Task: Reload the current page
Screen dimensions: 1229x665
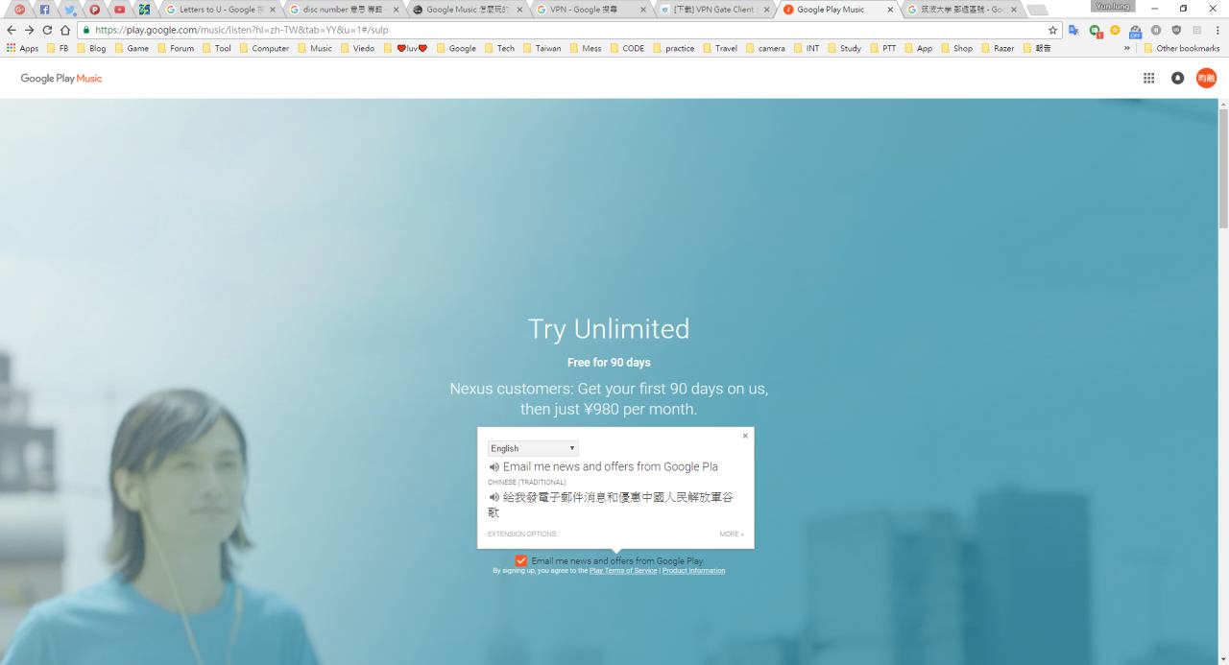Action: click(x=47, y=30)
